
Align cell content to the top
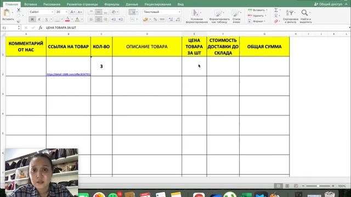tap(91, 12)
